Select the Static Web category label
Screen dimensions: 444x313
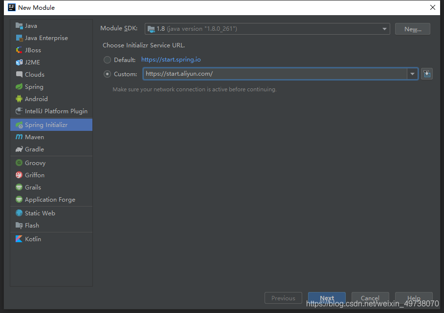coord(40,213)
